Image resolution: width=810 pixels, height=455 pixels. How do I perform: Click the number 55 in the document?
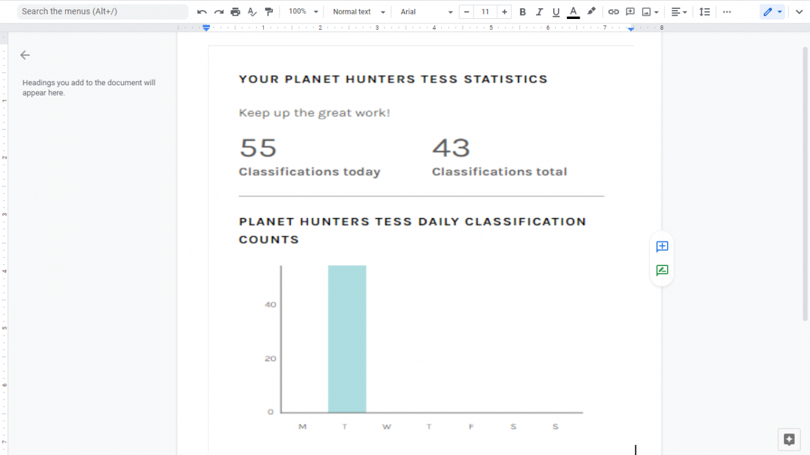[258, 148]
